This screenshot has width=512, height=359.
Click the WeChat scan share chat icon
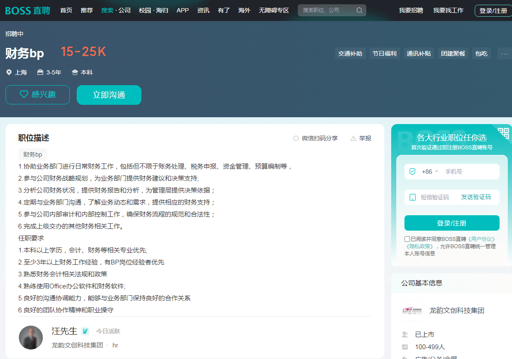click(x=296, y=138)
